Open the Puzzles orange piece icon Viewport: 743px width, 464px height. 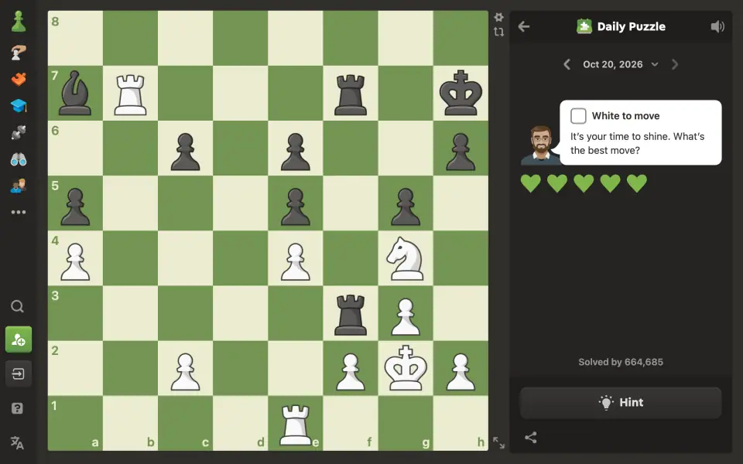tap(19, 79)
